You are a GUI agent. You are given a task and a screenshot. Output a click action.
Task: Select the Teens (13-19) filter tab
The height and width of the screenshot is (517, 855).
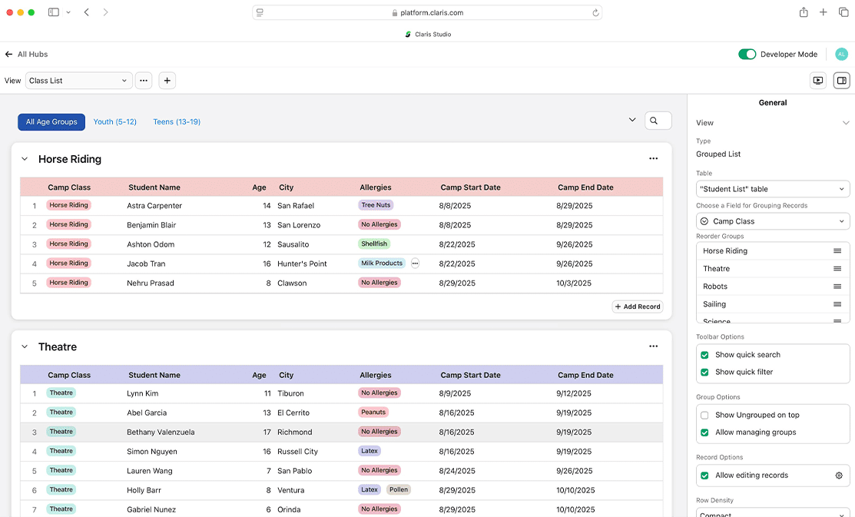[178, 121]
